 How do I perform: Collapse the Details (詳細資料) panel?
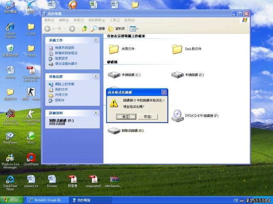pos(96,113)
